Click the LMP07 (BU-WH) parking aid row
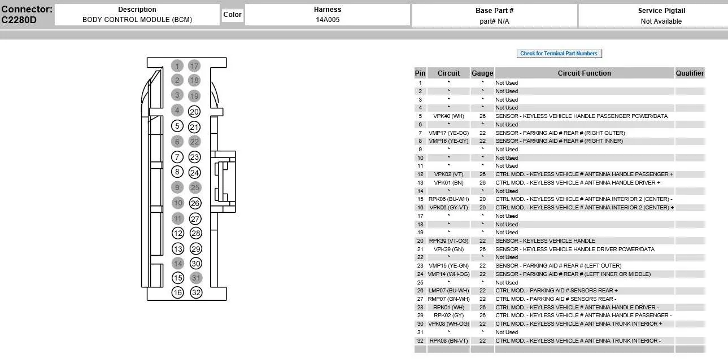 tap(560, 291)
